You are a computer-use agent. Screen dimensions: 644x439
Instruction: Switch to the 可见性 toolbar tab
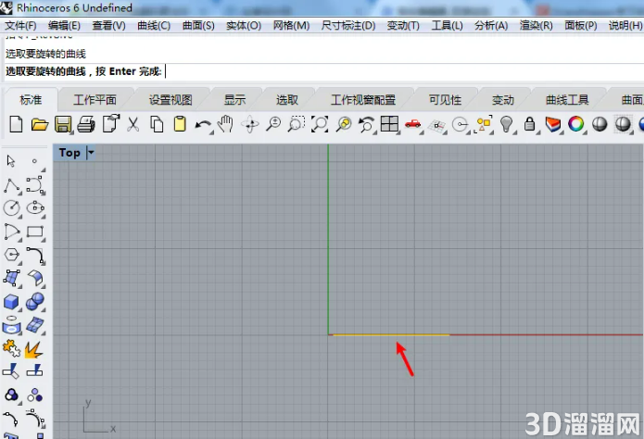coord(445,99)
